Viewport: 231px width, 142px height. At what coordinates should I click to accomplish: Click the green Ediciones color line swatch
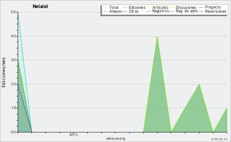(125, 7)
